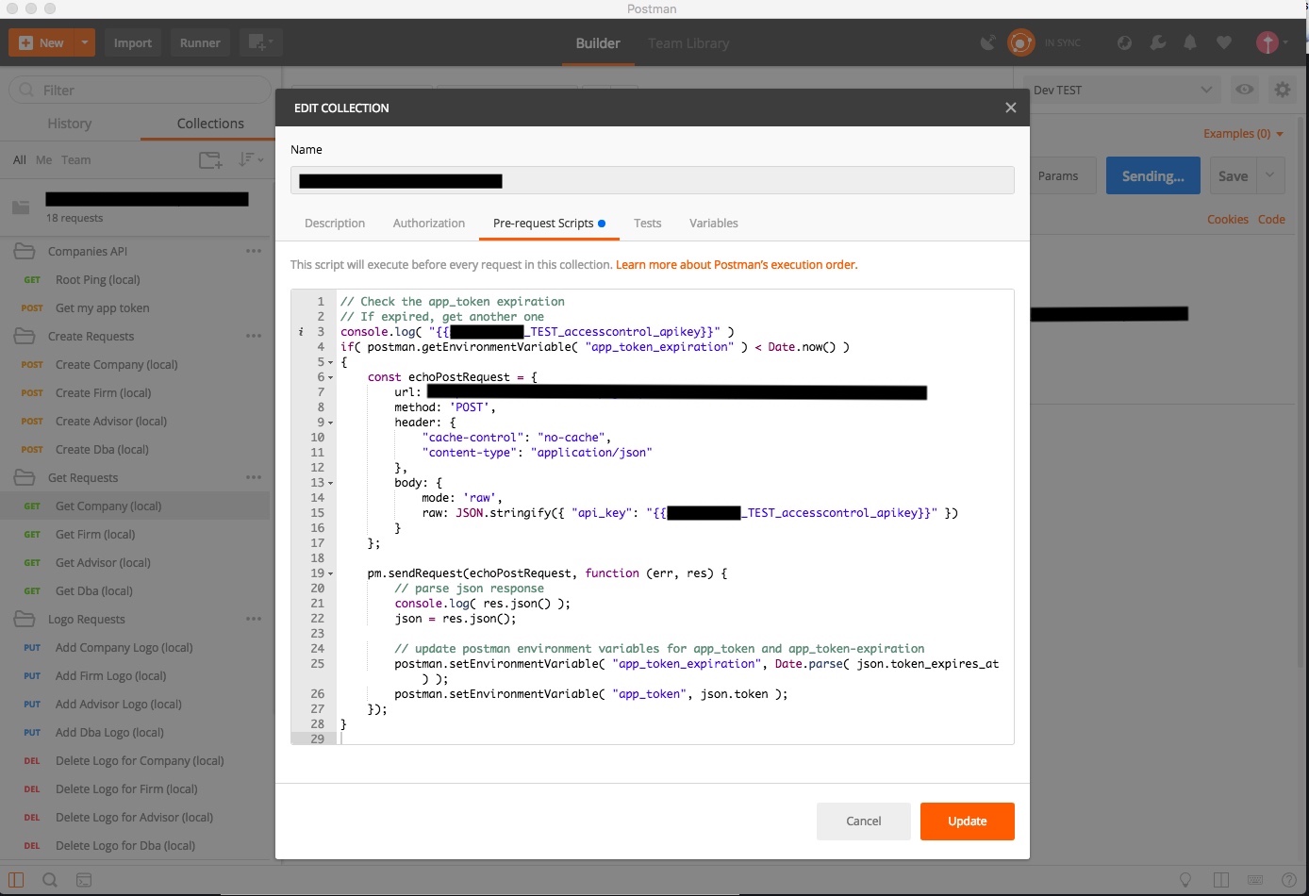This screenshot has width=1309, height=896.
Task: Expand the Companies API folder
Action: 87,252
